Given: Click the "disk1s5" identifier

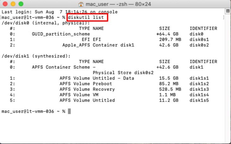Looking at the screenshot, I should pyautogui.click(x=199, y=100).
